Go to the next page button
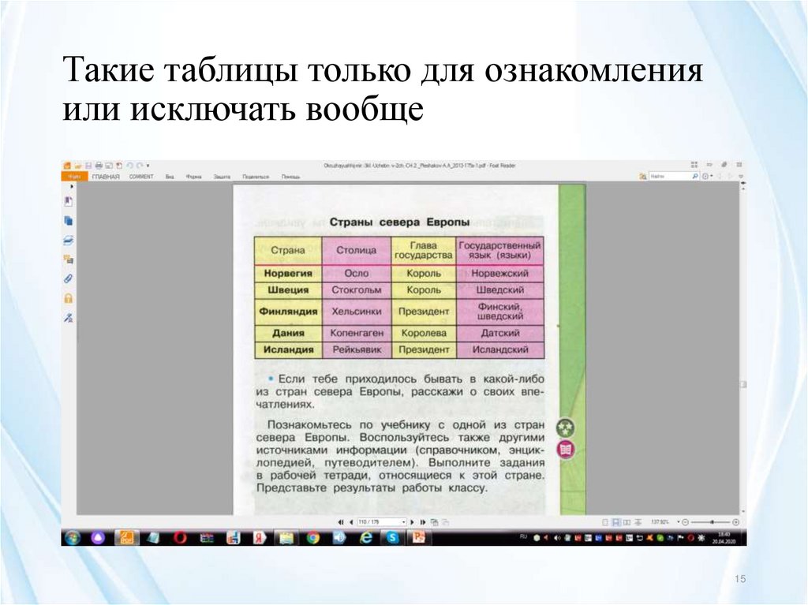This screenshot has width=808, height=605. coord(412,522)
